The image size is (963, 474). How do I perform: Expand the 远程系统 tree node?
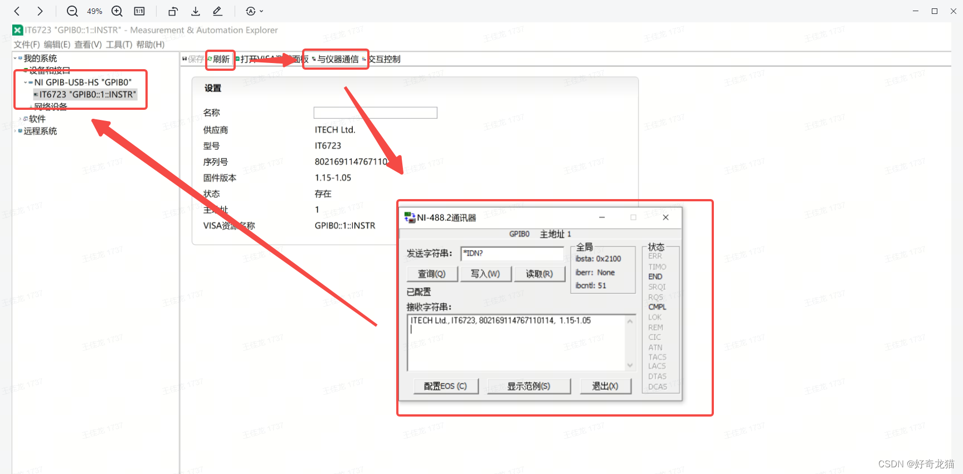pos(15,131)
